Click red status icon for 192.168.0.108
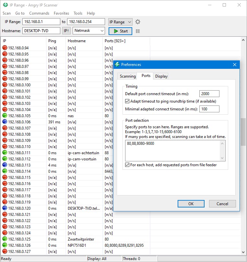The width and height of the screenshot is (247, 262). 5,134
